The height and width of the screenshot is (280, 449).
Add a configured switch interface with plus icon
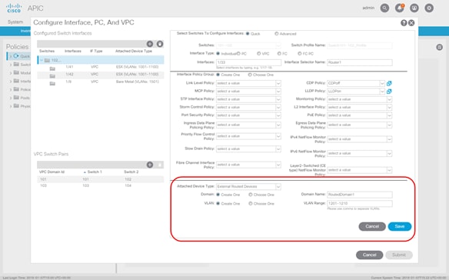(x=150, y=44)
